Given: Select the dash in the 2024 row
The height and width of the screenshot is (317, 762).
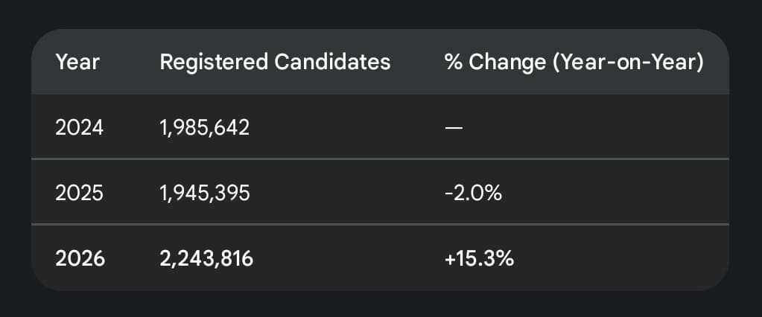Looking at the screenshot, I should [x=454, y=129].
